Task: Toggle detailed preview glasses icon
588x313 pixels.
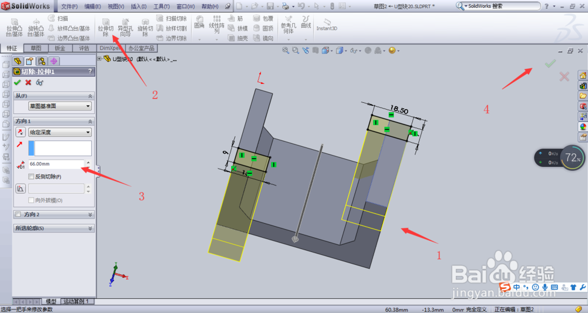Action: coord(39,82)
